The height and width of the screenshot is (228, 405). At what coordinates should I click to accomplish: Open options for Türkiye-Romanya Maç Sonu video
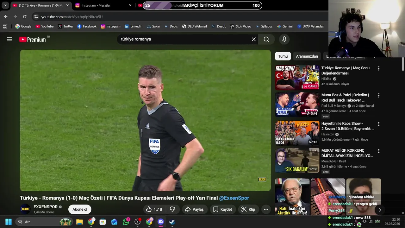coord(379,68)
